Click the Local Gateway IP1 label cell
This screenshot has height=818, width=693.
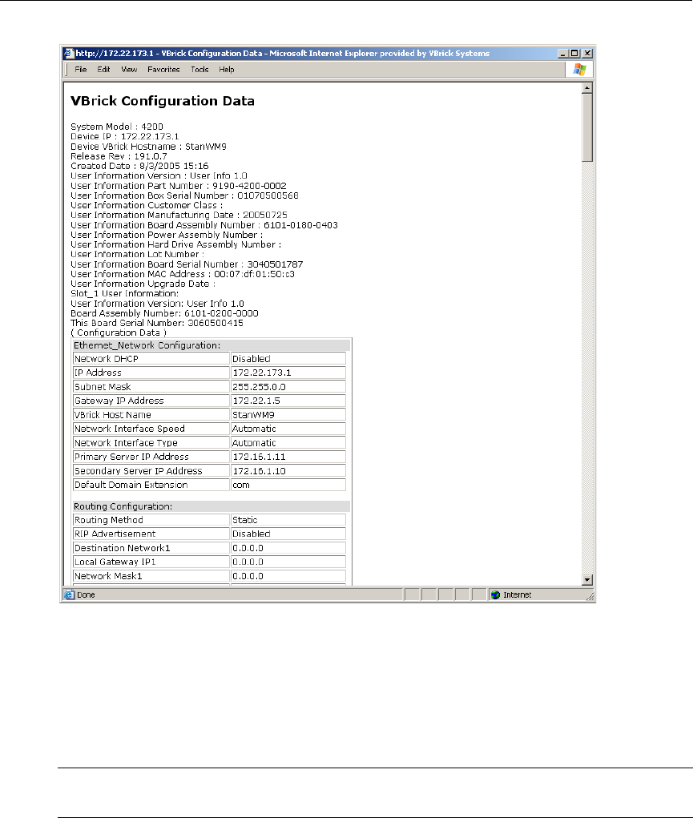[151, 562]
